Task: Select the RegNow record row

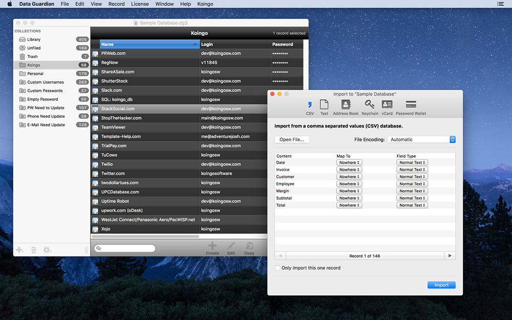Action: click(x=197, y=62)
